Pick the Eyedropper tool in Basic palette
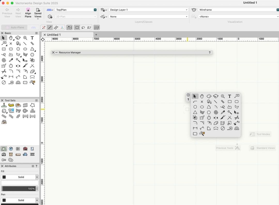The width and height of the screenshot is (279, 205). tap(11, 60)
